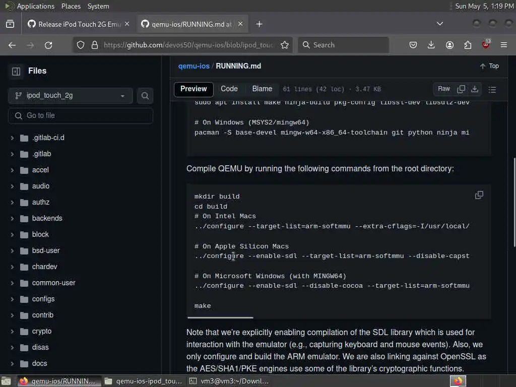Open the Pocket save icon
The height and width of the screenshot is (387, 516).
(413, 45)
